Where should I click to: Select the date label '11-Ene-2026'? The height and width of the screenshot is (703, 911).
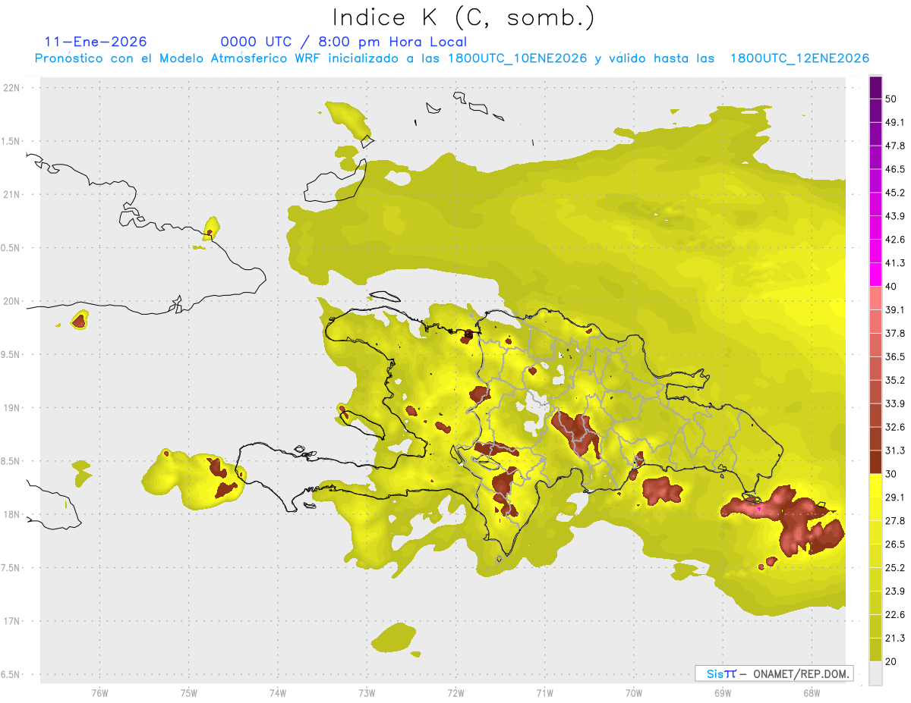point(96,42)
